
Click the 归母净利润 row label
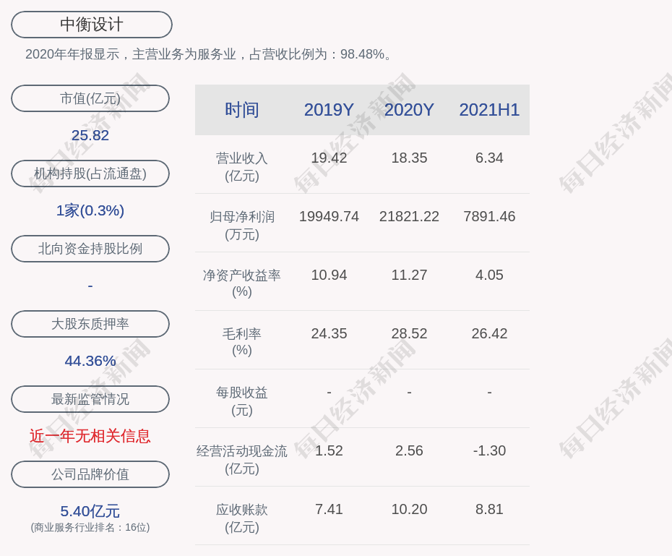242,226
